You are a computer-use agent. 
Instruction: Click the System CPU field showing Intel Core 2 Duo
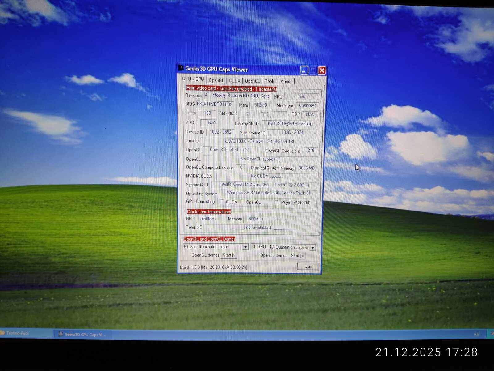264,185
